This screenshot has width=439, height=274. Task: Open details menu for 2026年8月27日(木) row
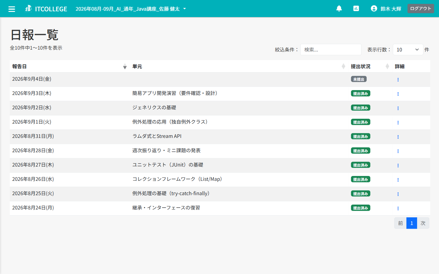click(x=398, y=165)
